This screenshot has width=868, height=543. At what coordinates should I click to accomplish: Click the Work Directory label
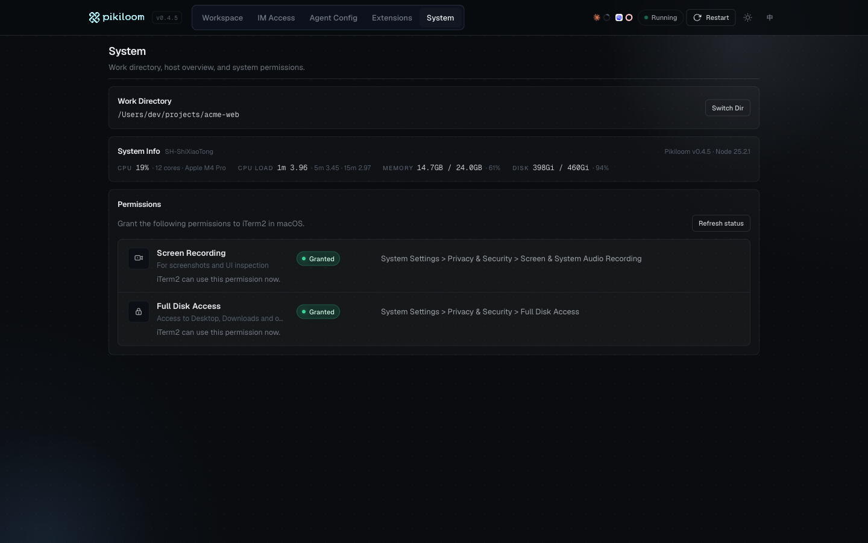click(x=145, y=101)
